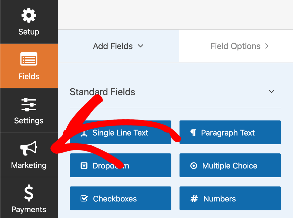Screen dimensions: 293x218
Task: Click the Standard Fields heading
Action: 102,92
